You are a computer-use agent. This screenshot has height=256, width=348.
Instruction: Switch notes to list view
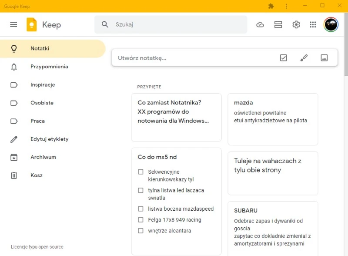coord(278,25)
